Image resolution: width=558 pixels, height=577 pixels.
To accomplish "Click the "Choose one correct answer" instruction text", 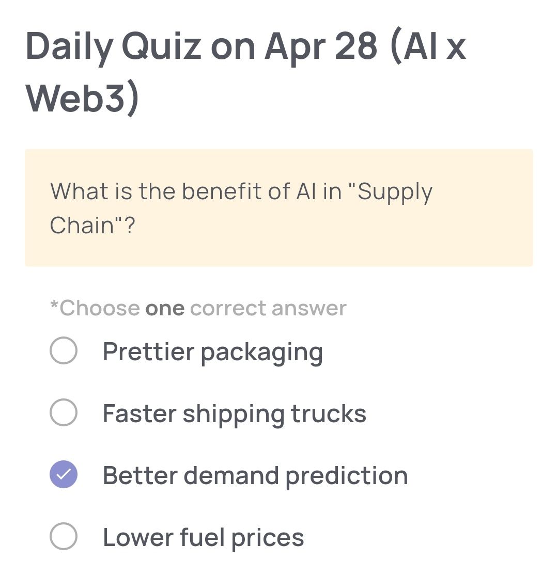I will (197, 308).
